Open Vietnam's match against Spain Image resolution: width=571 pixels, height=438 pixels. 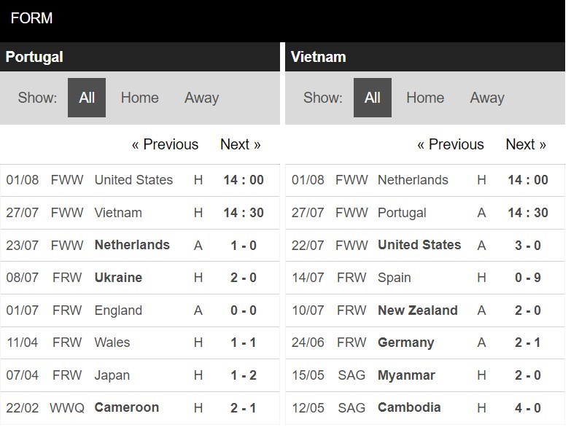point(425,278)
